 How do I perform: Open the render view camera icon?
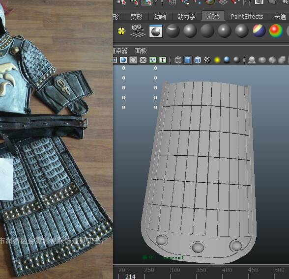(x=138, y=30)
